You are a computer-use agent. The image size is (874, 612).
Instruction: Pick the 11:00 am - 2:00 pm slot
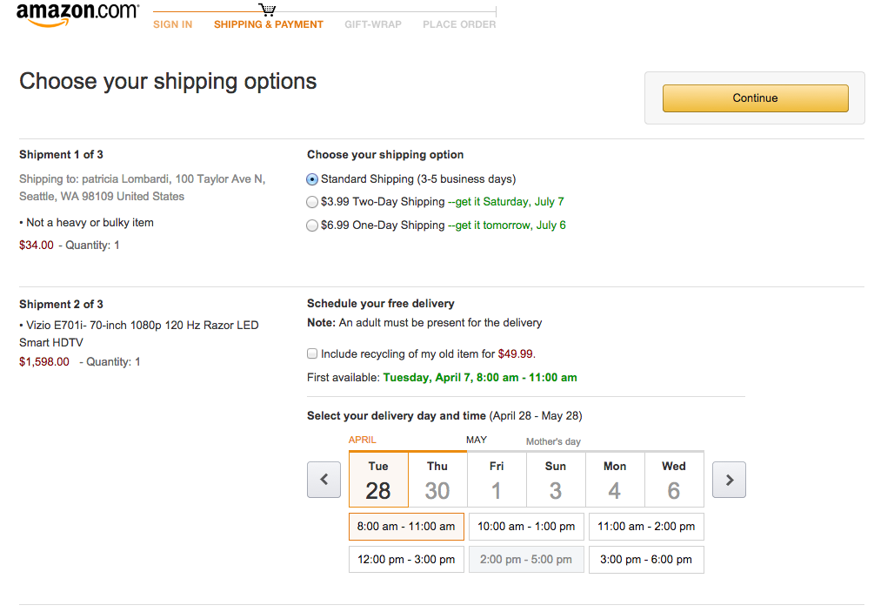[x=646, y=527]
